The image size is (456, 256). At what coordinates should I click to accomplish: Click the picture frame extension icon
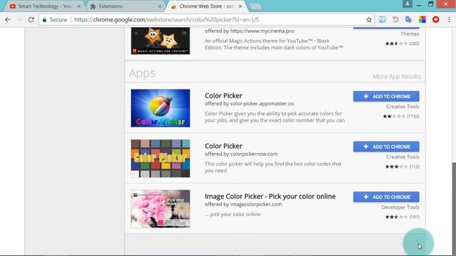pyautogui.click(x=382, y=20)
